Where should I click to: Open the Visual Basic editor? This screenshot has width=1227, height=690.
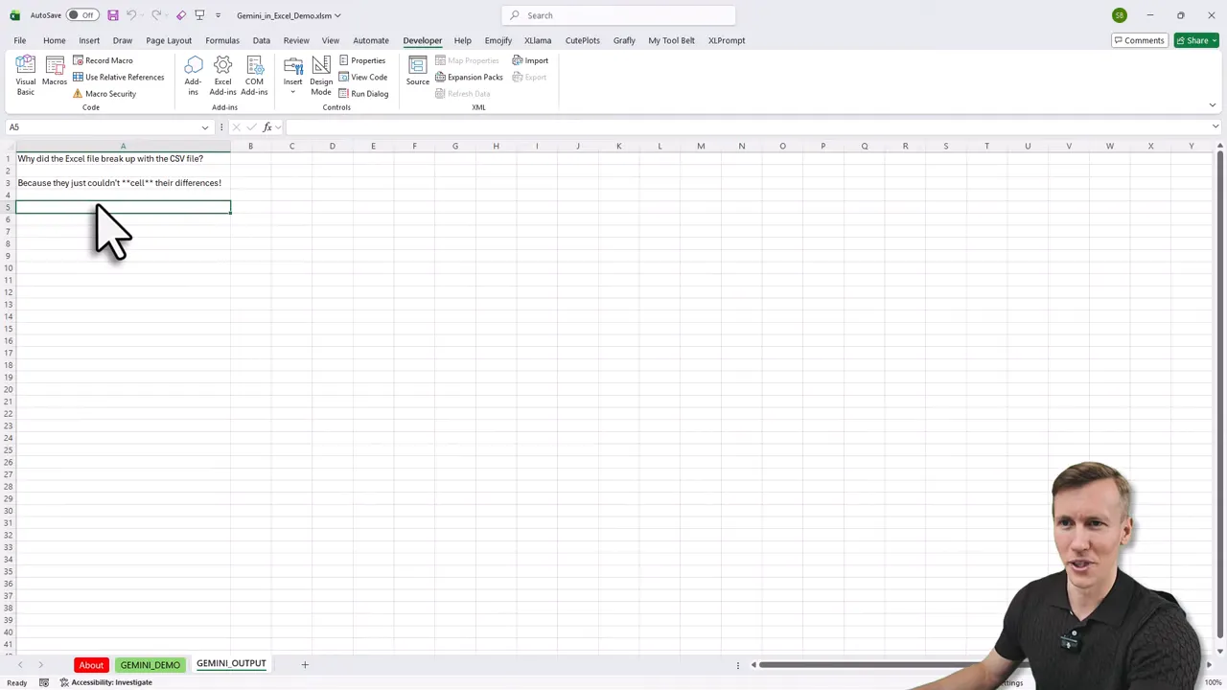coord(25,77)
